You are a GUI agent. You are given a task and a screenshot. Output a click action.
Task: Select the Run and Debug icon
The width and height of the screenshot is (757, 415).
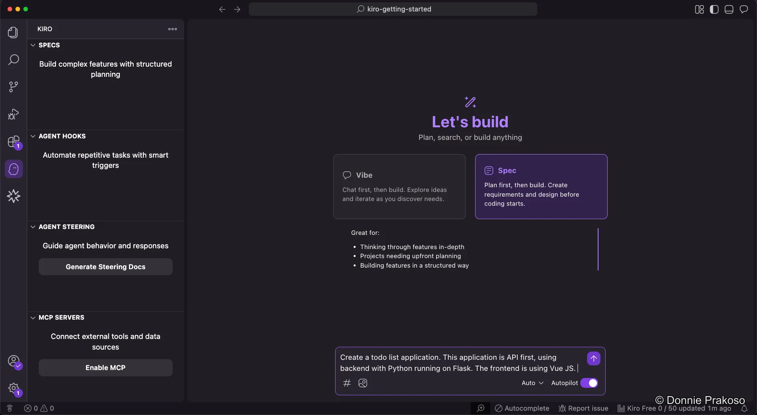click(13, 114)
